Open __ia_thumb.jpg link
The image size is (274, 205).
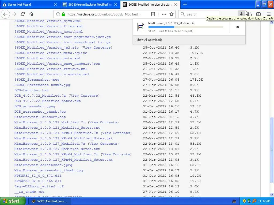click(29, 192)
